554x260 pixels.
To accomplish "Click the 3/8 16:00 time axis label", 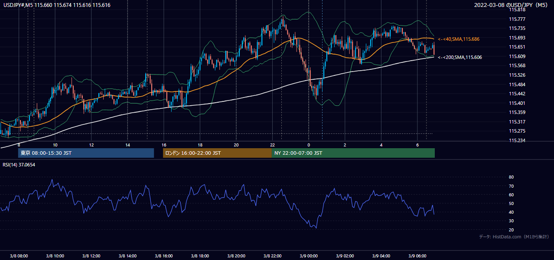I will click(163, 256).
